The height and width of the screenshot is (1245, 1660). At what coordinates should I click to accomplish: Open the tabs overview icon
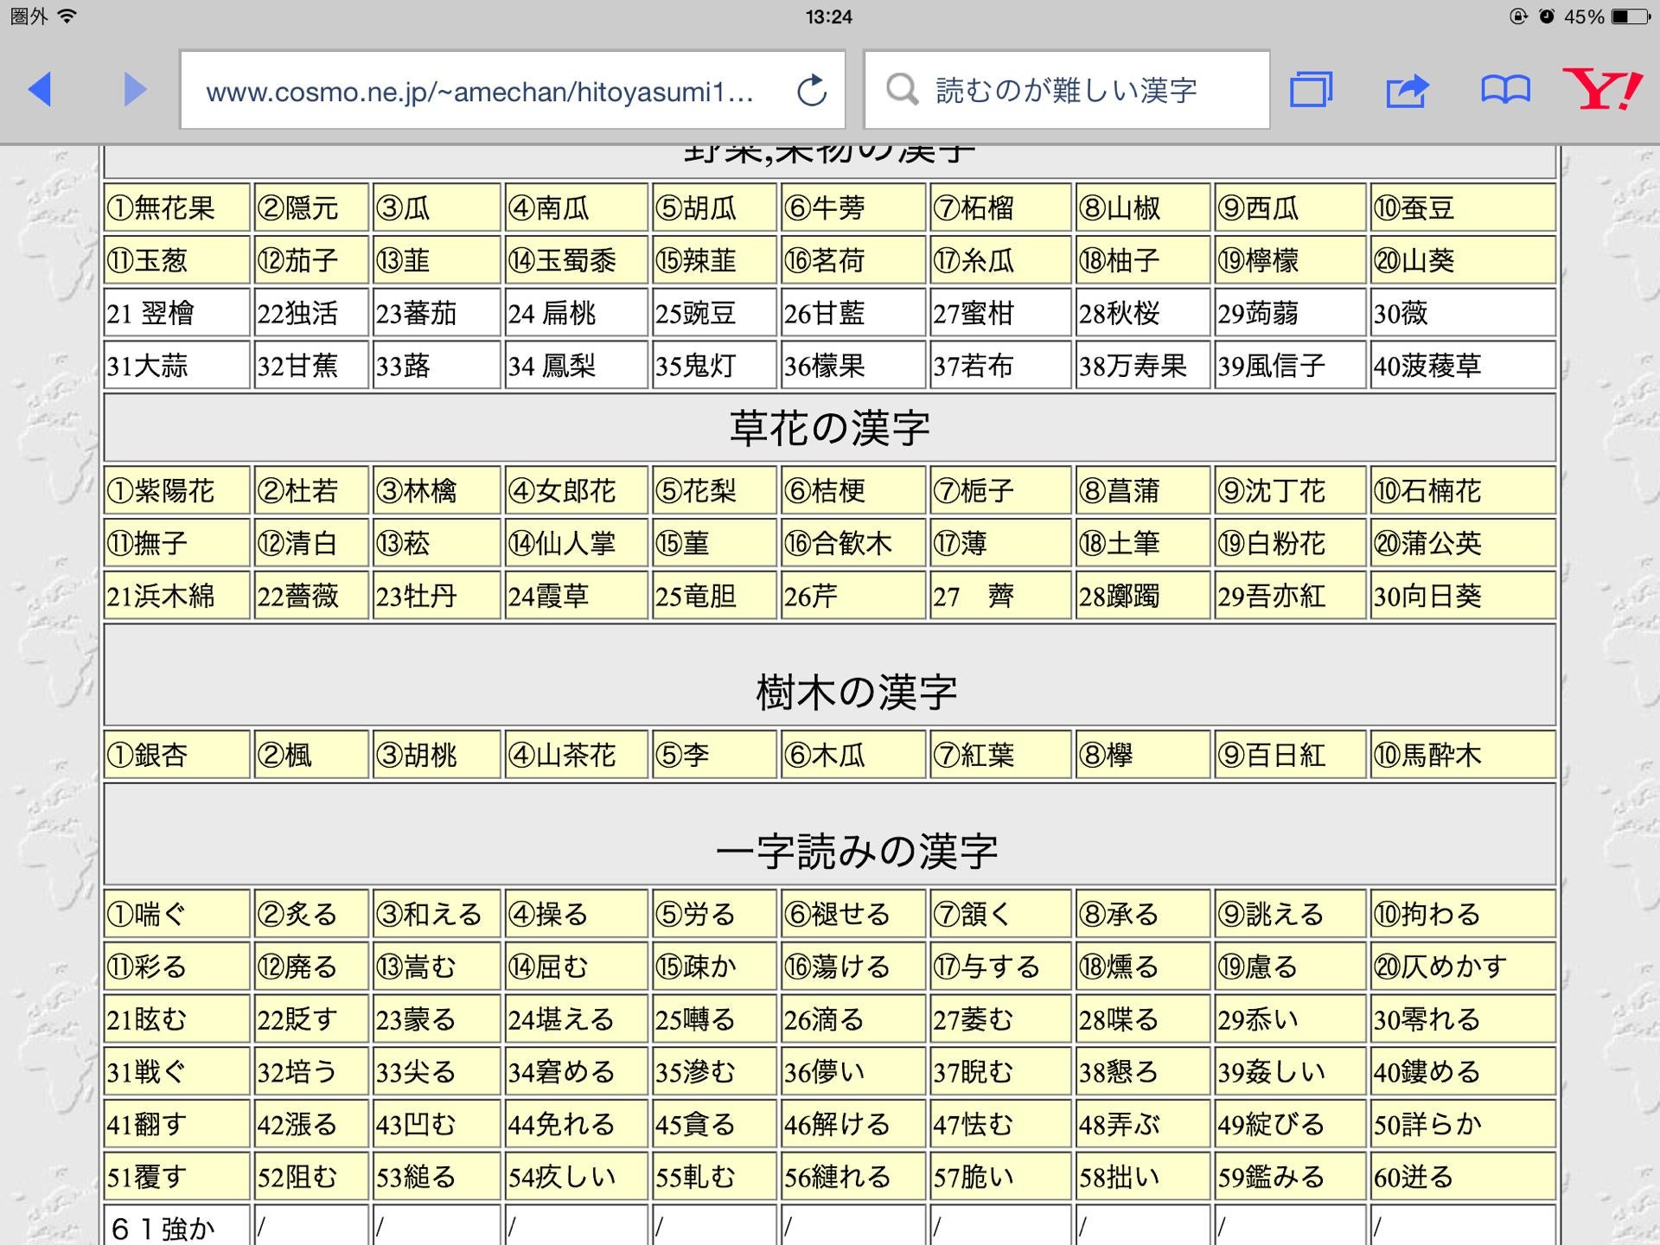1311,90
